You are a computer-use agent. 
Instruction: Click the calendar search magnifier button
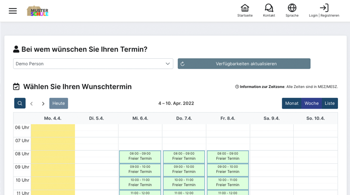(x=20, y=103)
